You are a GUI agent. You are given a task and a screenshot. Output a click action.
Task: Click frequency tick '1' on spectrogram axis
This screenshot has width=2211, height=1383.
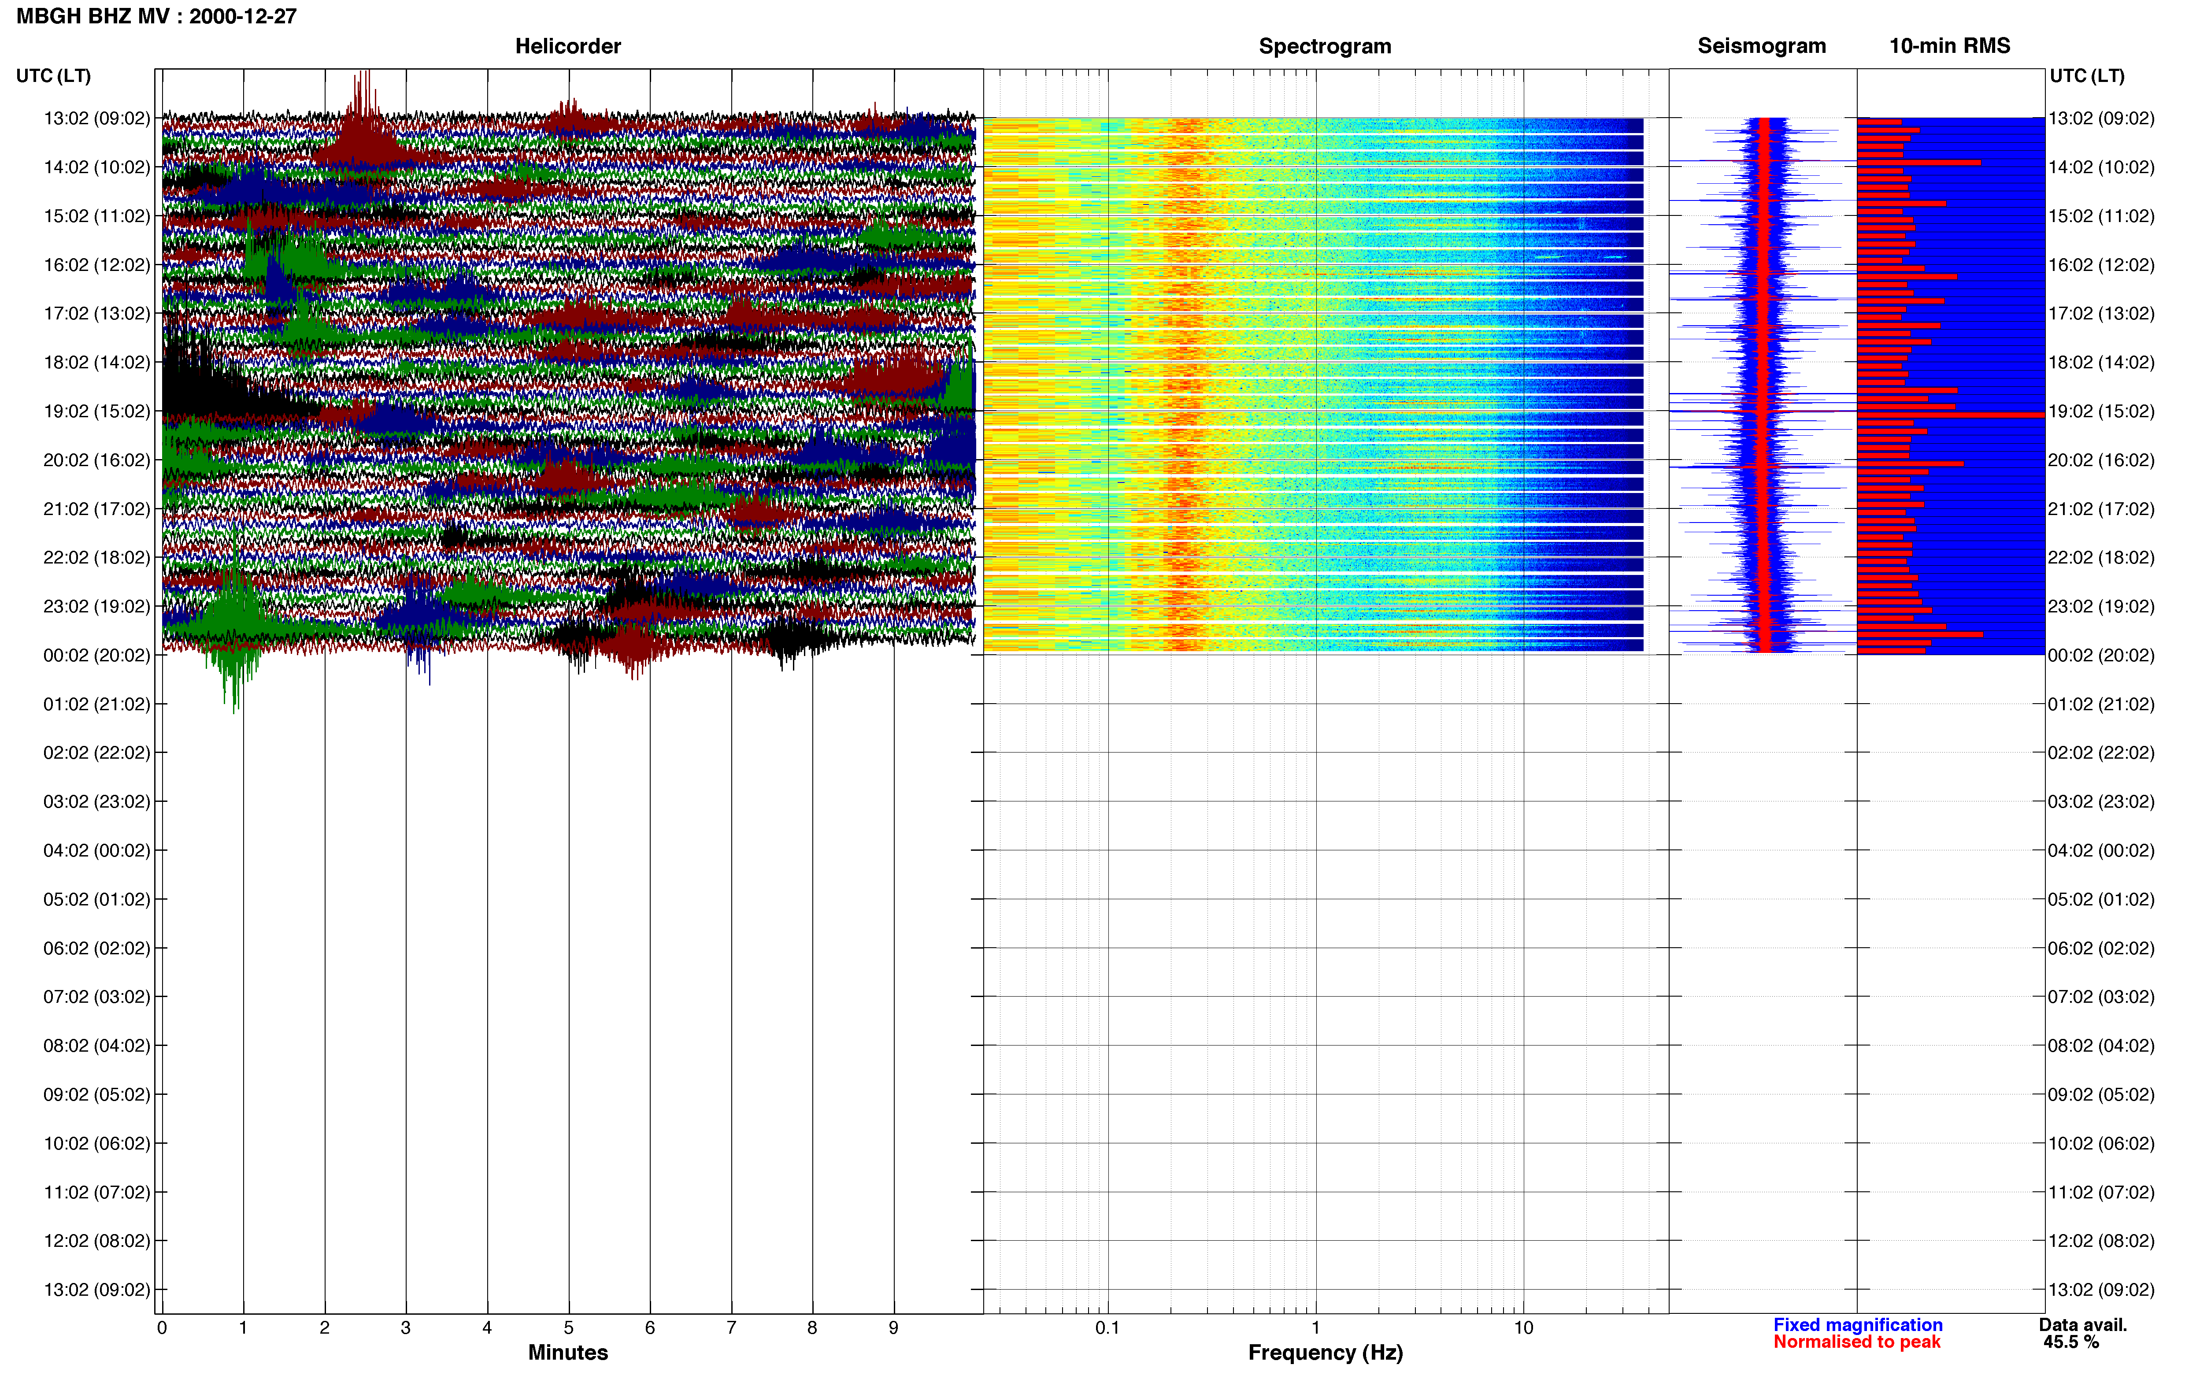click(x=1316, y=1328)
